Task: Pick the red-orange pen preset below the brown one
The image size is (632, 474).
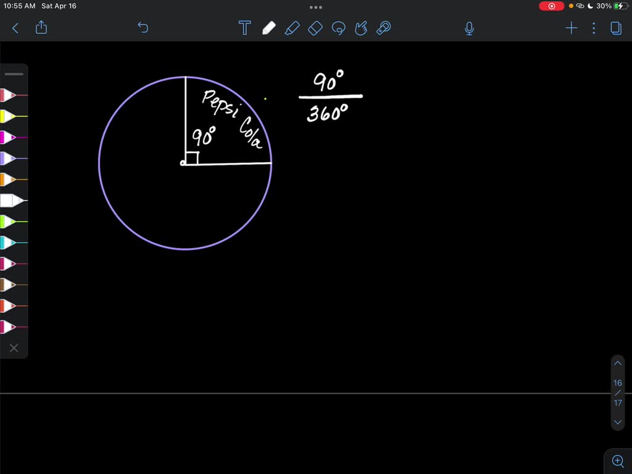Action: pyautogui.click(x=14, y=306)
